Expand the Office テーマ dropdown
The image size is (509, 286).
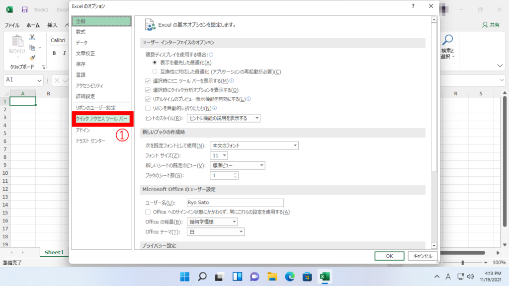point(216,232)
